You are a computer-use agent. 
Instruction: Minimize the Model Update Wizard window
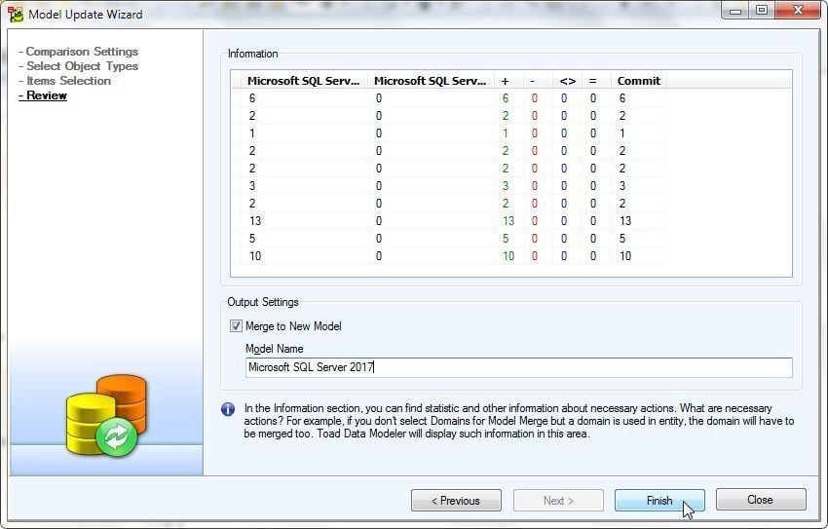(735, 10)
